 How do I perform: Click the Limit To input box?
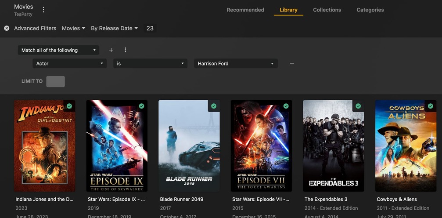[56, 81]
